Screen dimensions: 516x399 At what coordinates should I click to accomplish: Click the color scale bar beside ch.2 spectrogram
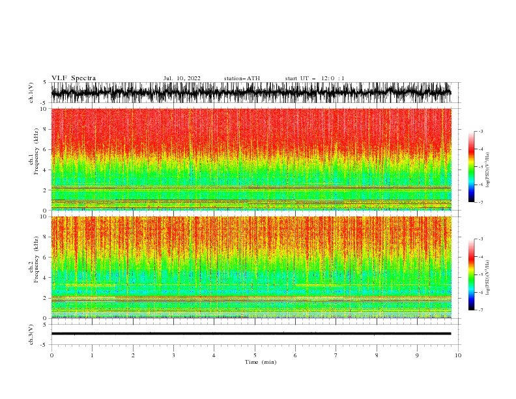click(x=471, y=274)
